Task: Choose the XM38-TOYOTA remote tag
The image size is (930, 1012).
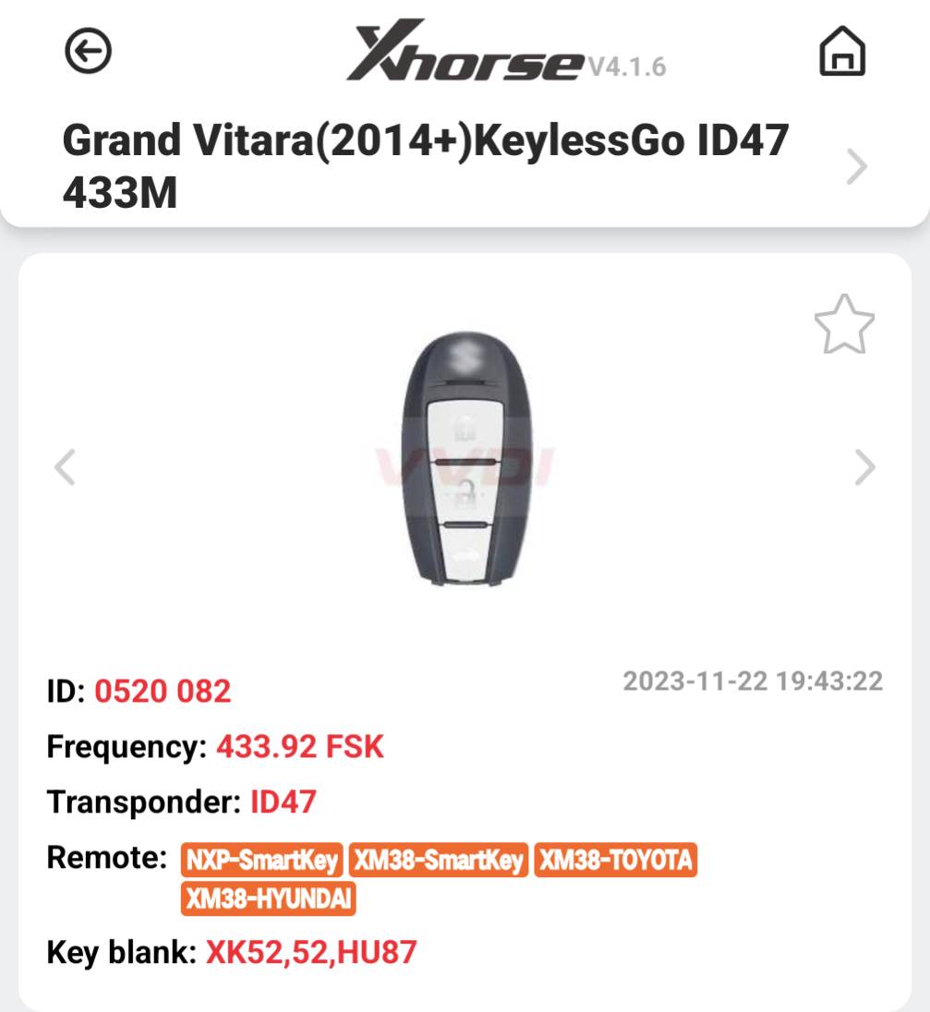Action: click(x=616, y=860)
